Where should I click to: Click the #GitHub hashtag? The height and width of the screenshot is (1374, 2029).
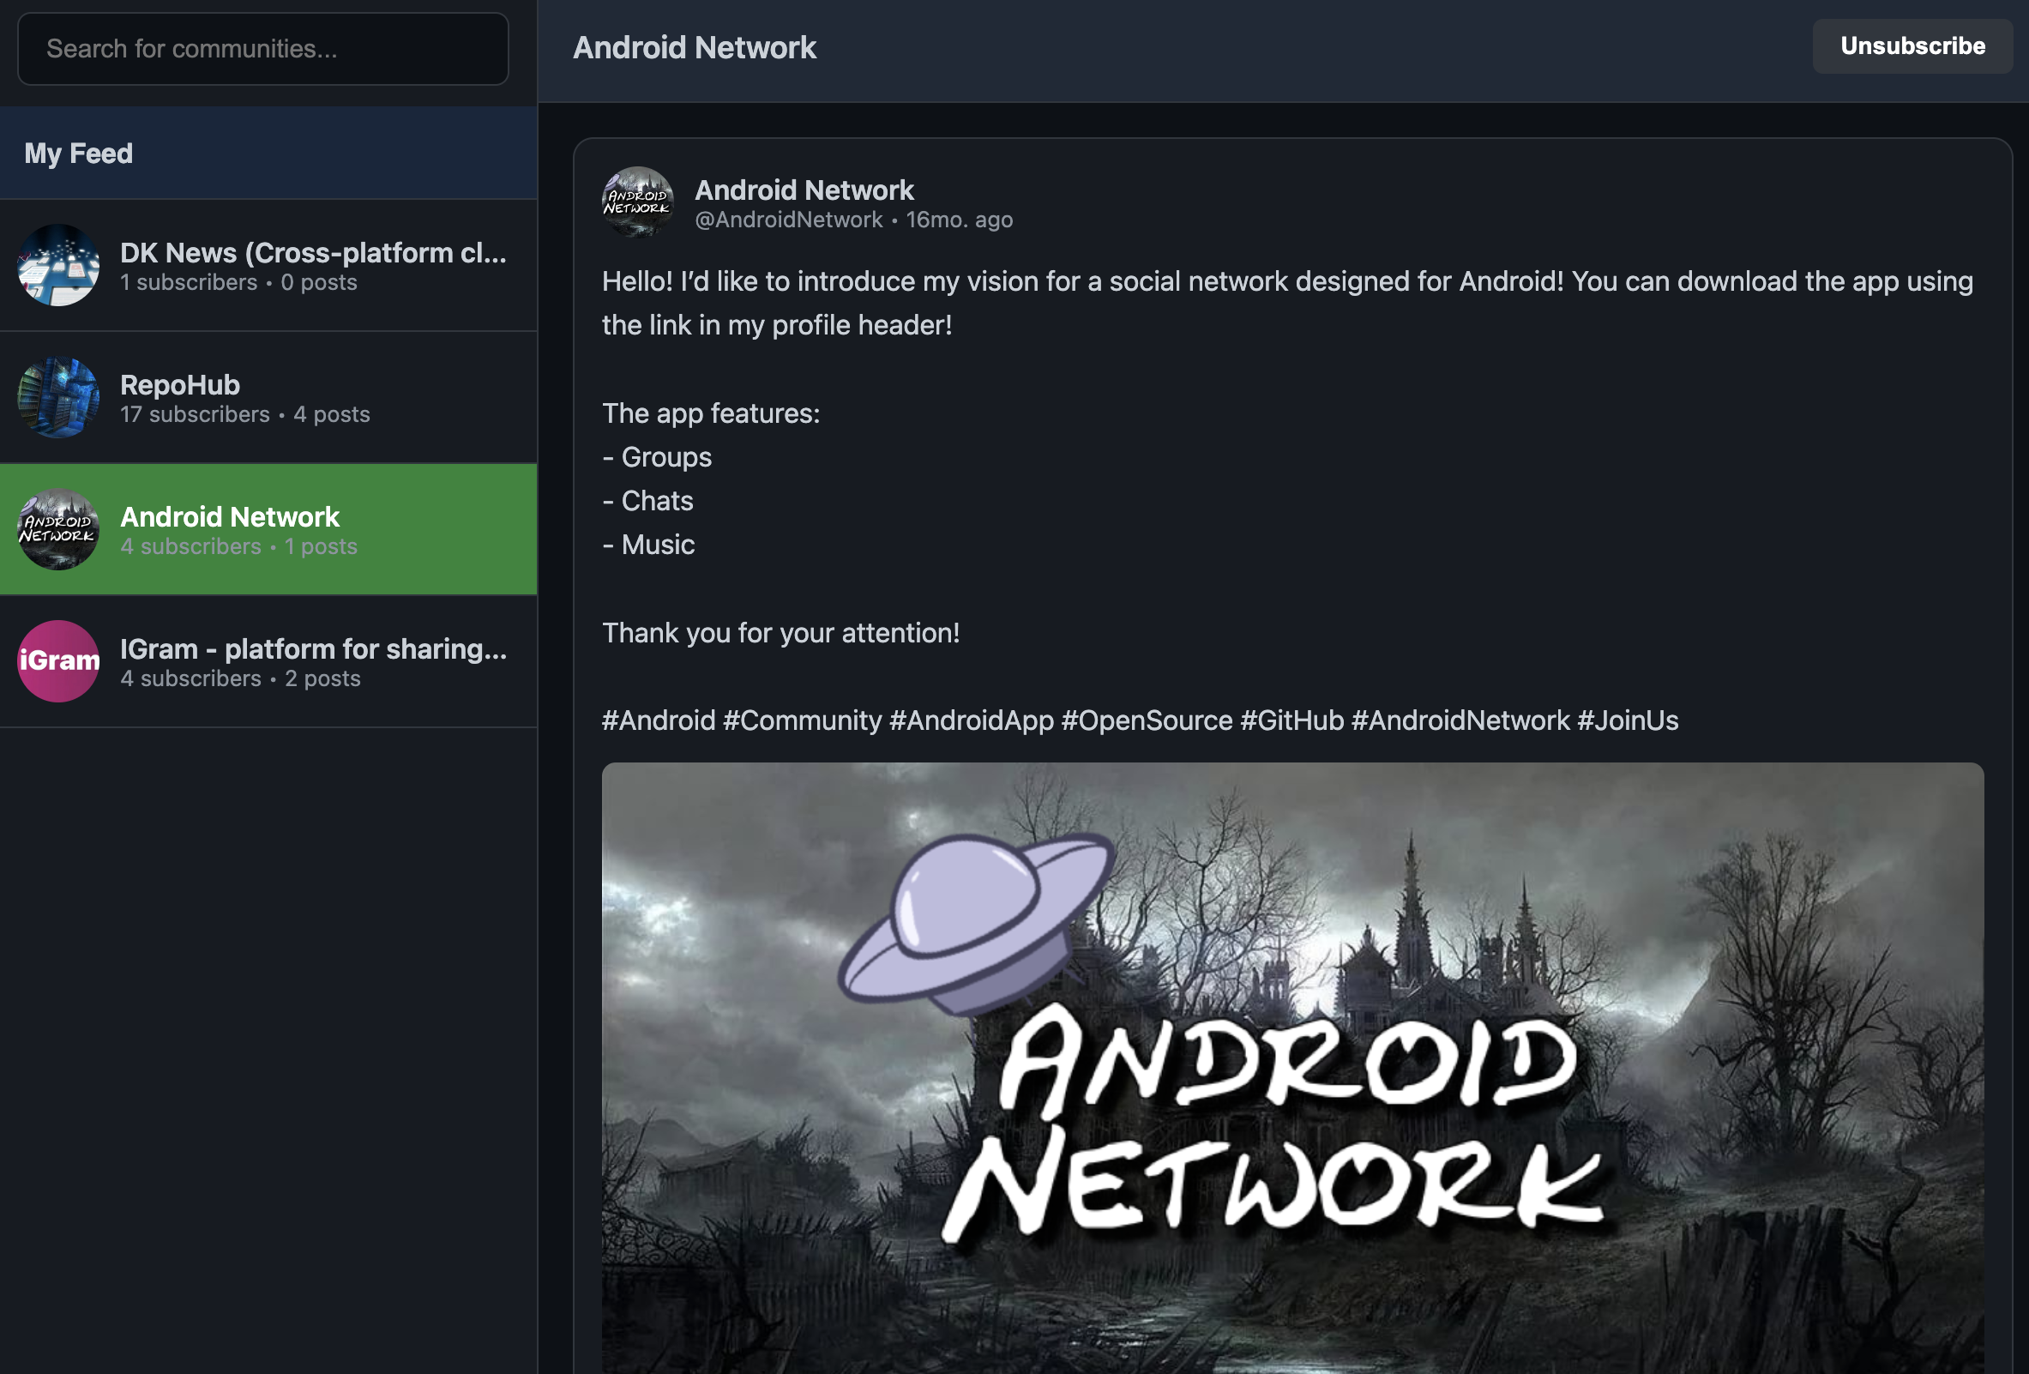tap(1291, 721)
